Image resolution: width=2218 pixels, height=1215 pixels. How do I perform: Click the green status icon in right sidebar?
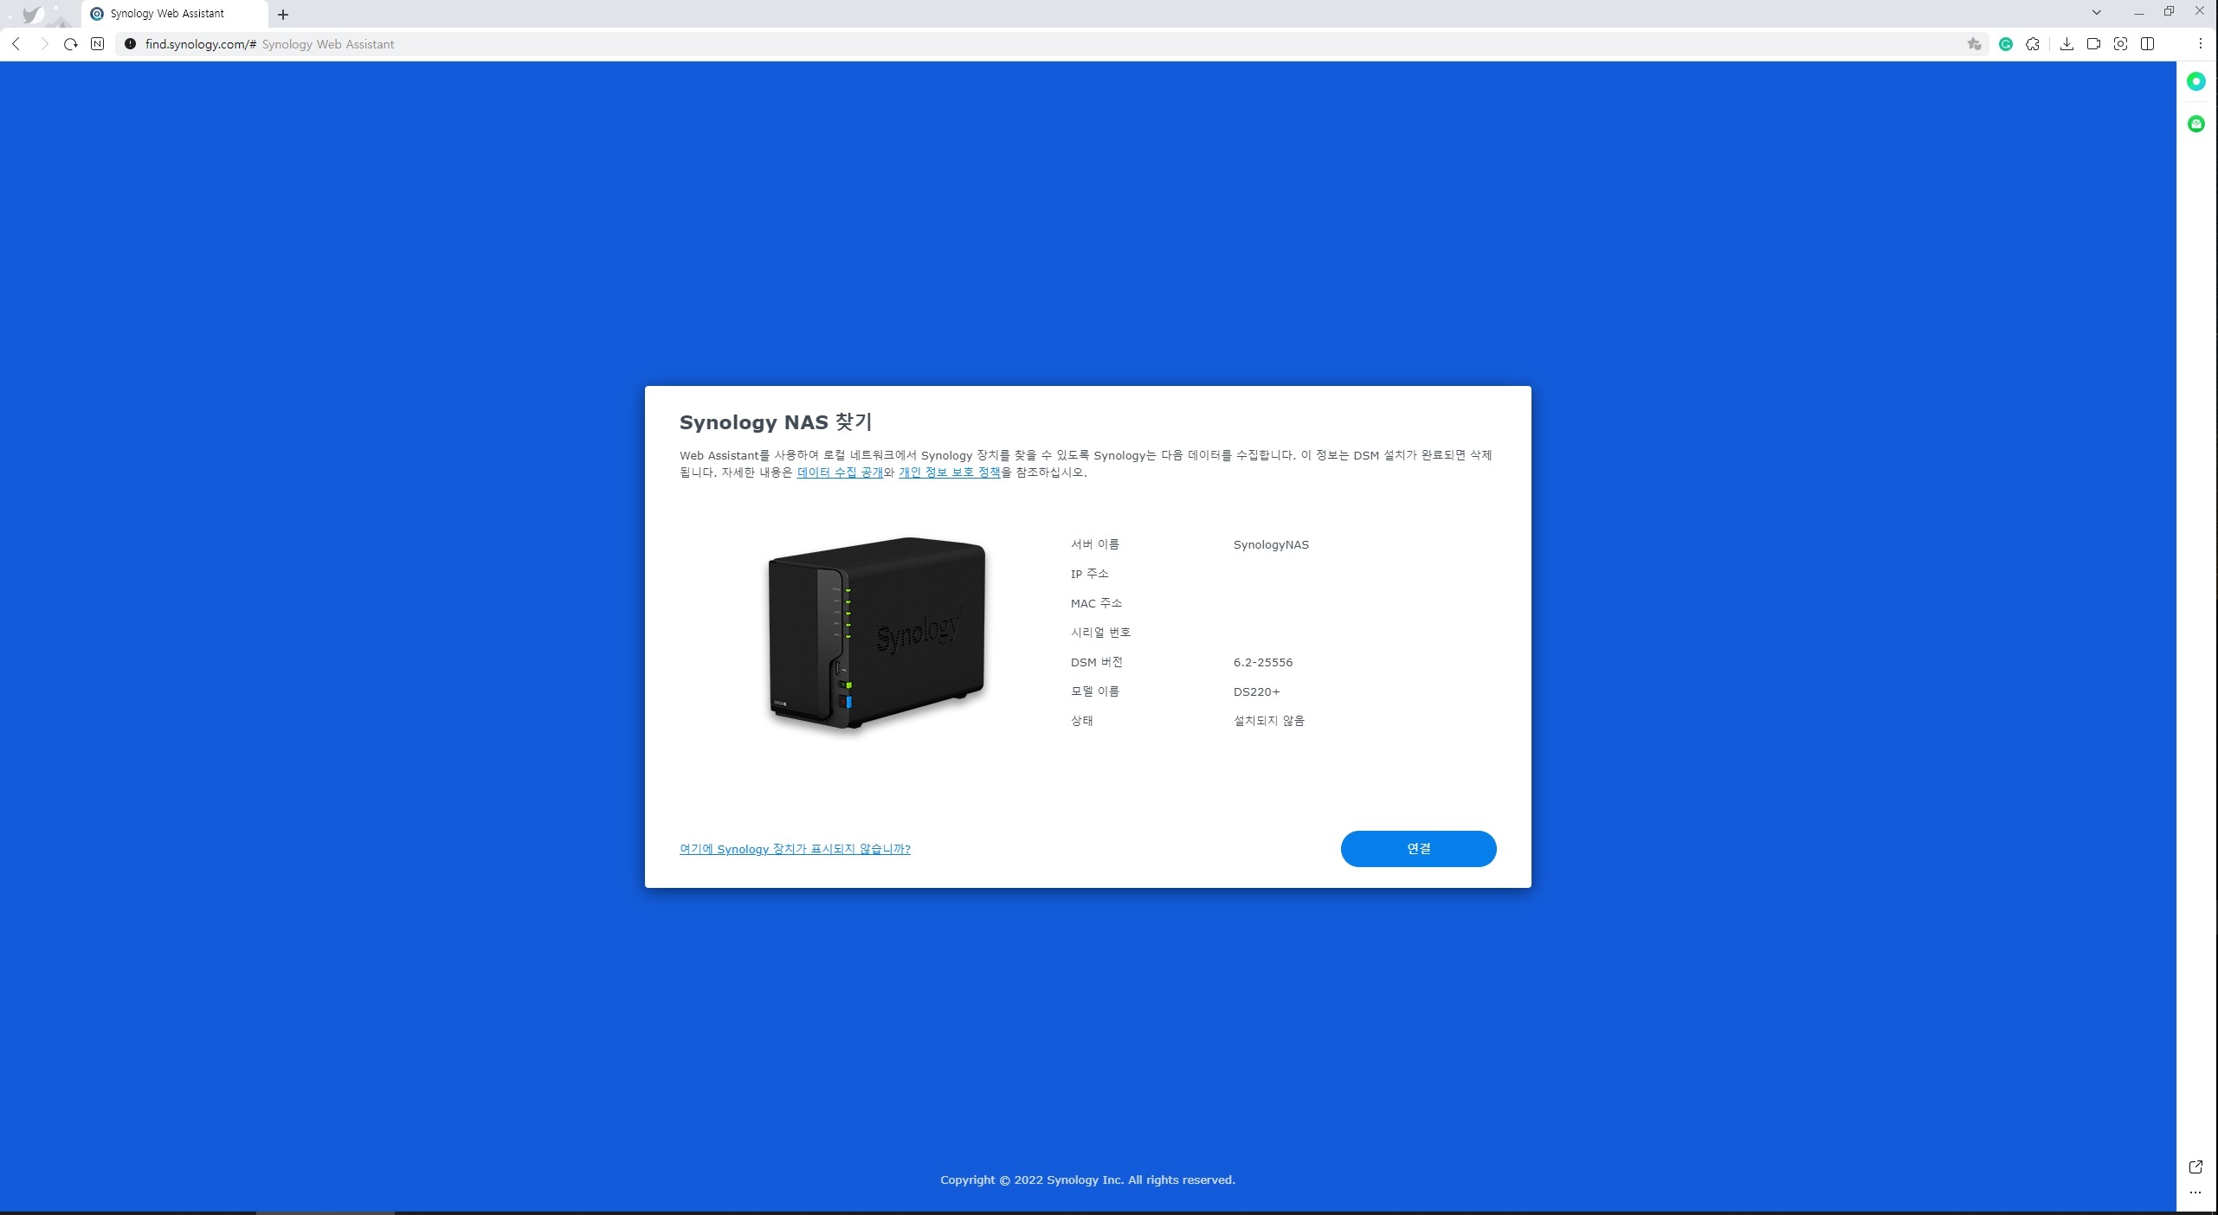click(x=2196, y=81)
